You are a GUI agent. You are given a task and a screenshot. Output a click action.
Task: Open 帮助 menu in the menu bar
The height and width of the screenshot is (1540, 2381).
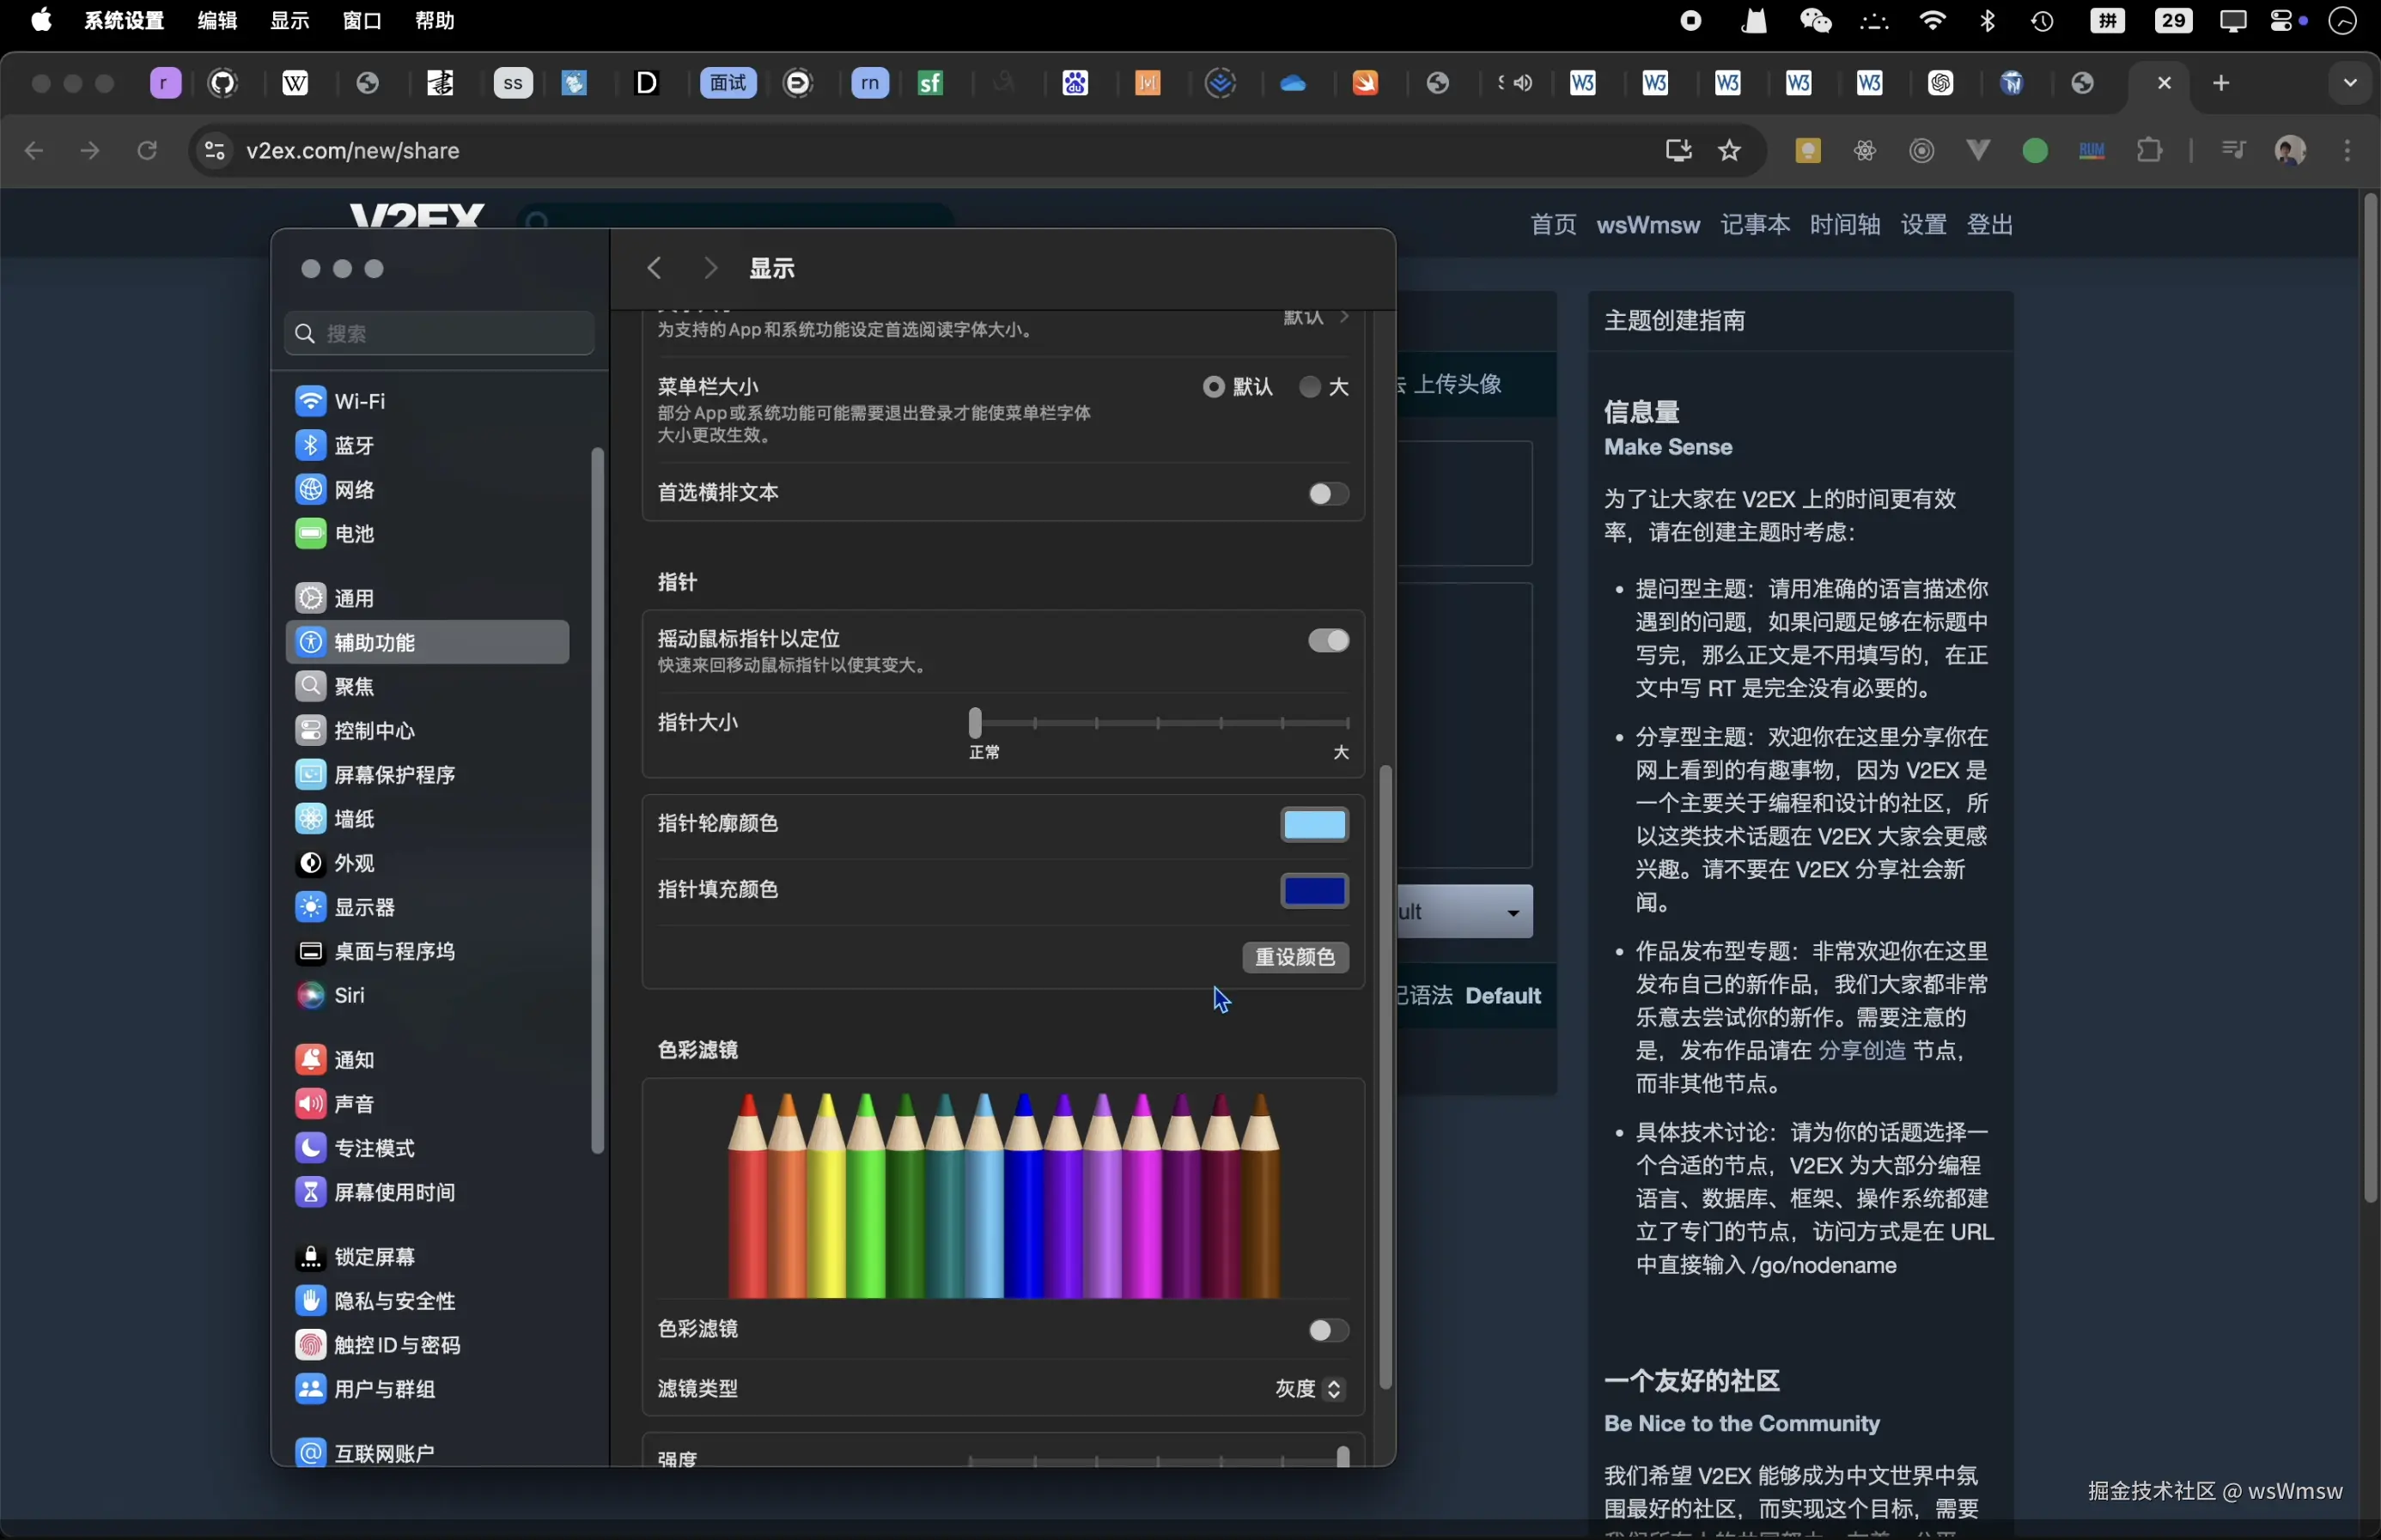tap(436, 21)
